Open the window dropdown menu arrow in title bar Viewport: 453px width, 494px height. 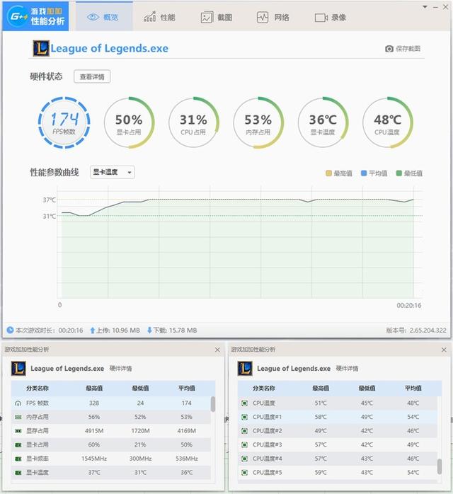(425, 6)
